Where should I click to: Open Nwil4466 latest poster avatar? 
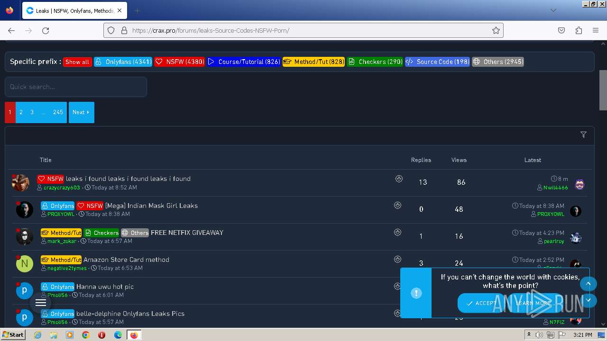579,184
